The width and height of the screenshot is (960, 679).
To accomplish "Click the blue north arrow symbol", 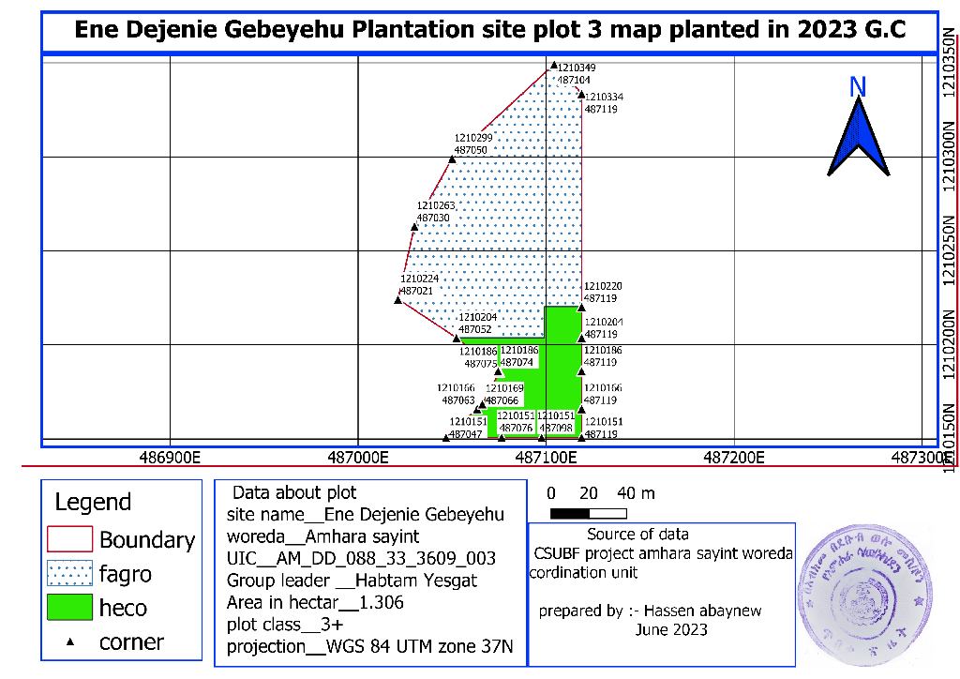I will coord(858,136).
